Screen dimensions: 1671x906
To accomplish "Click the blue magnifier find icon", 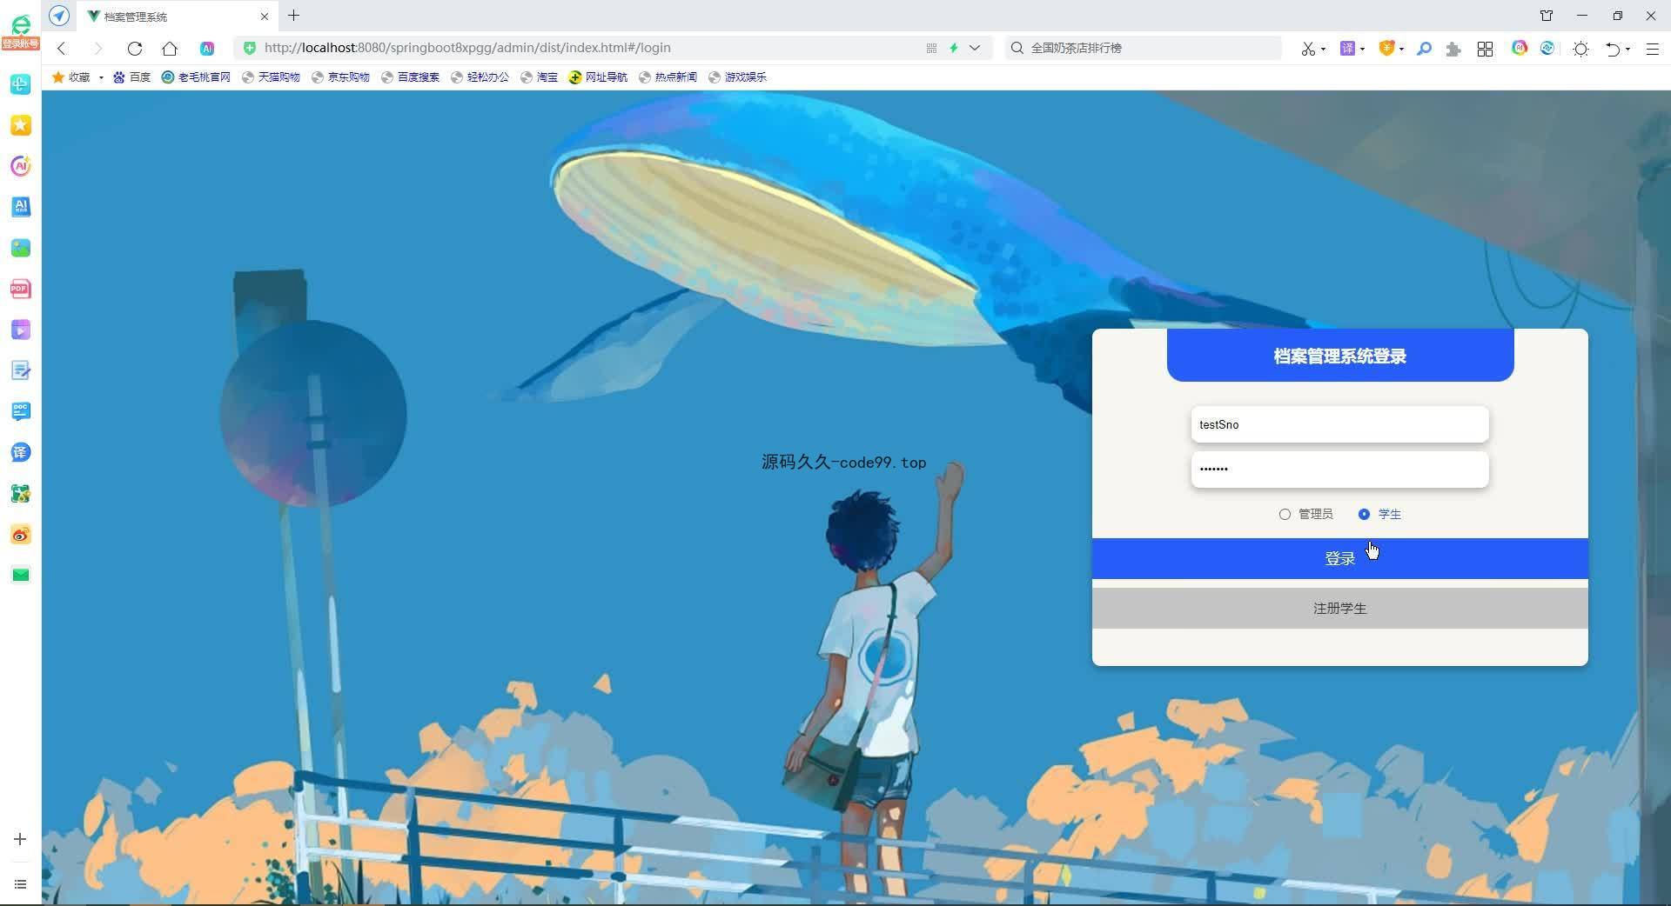I will tap(1424, 49).
